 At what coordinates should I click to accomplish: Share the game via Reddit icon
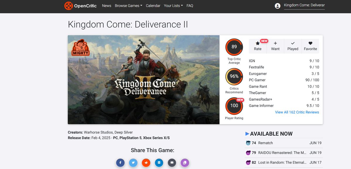(146, 163)
